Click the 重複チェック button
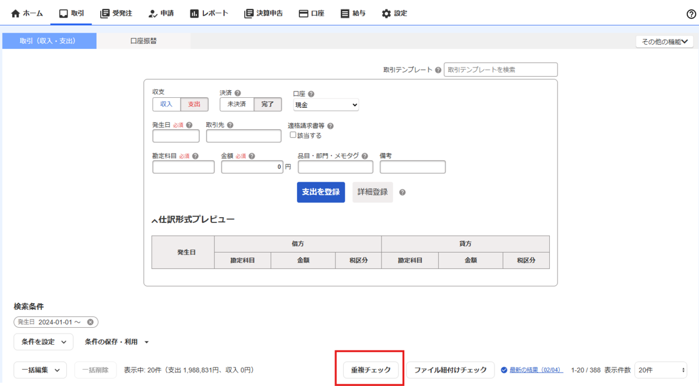 (370, 370)
